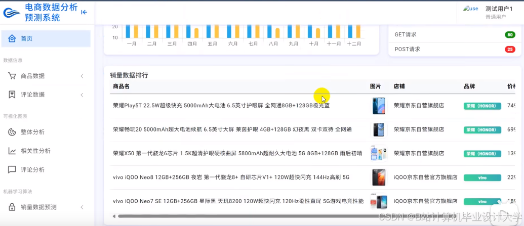
Task: Click the vivo iQOO Neo8 product name
Action: click(231, 177)
